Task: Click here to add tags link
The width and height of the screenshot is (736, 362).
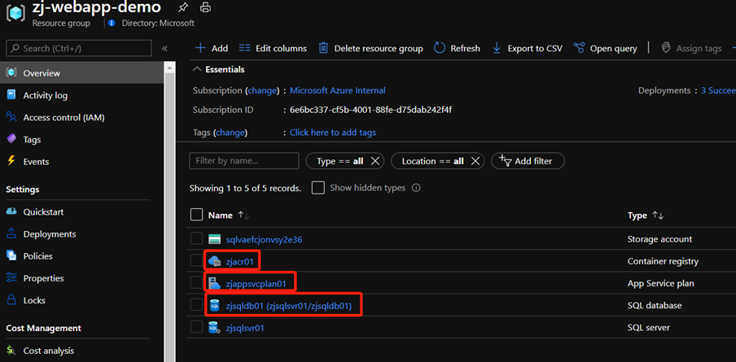Action: [333, 133]
